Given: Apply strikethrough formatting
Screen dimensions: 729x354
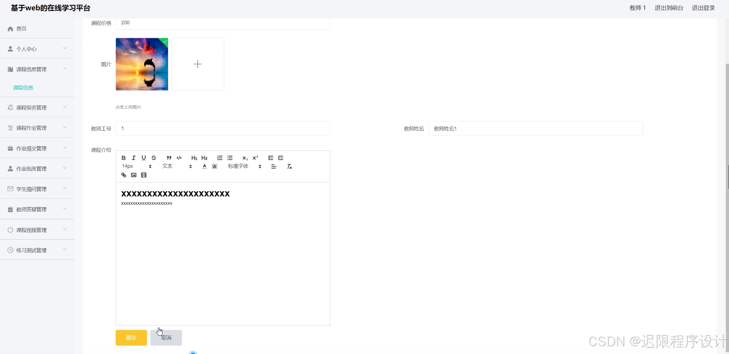Looking at the screenshot, I should point(154,158).
